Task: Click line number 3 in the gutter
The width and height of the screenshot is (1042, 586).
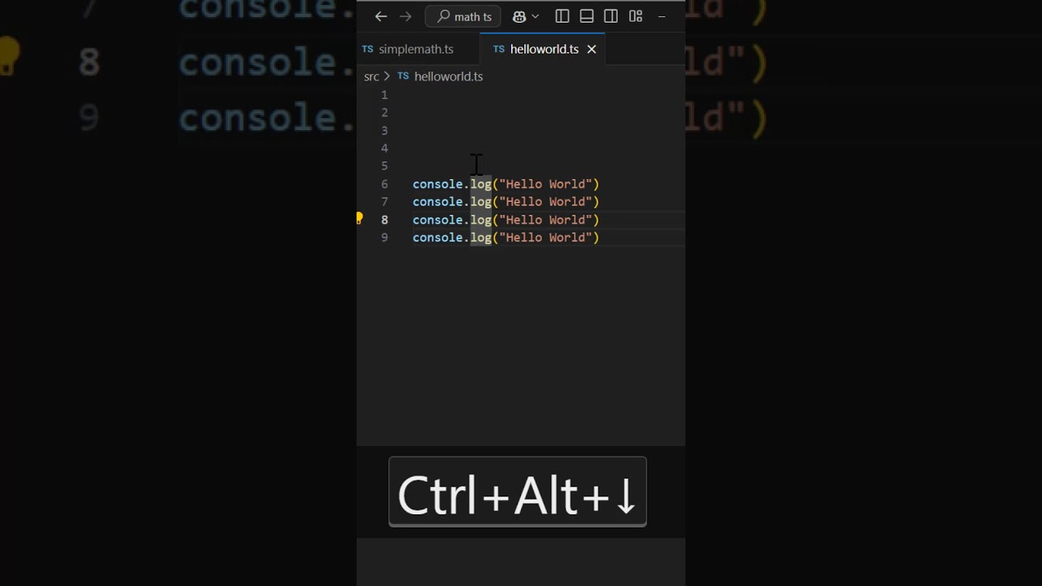Action: 385,131
